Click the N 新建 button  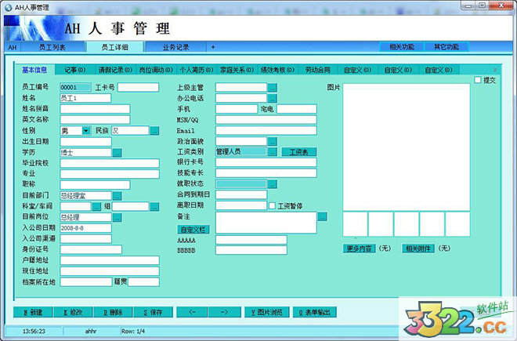(x=33, y=312)
